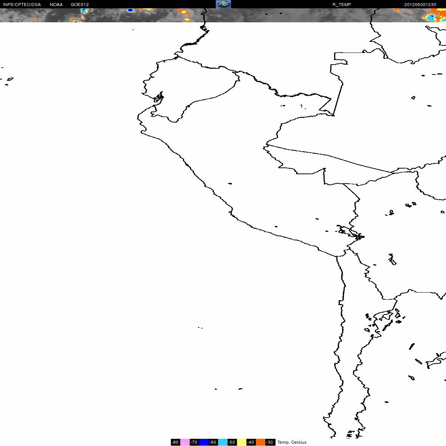Click the NOAA label in the header

click(56, 5)
